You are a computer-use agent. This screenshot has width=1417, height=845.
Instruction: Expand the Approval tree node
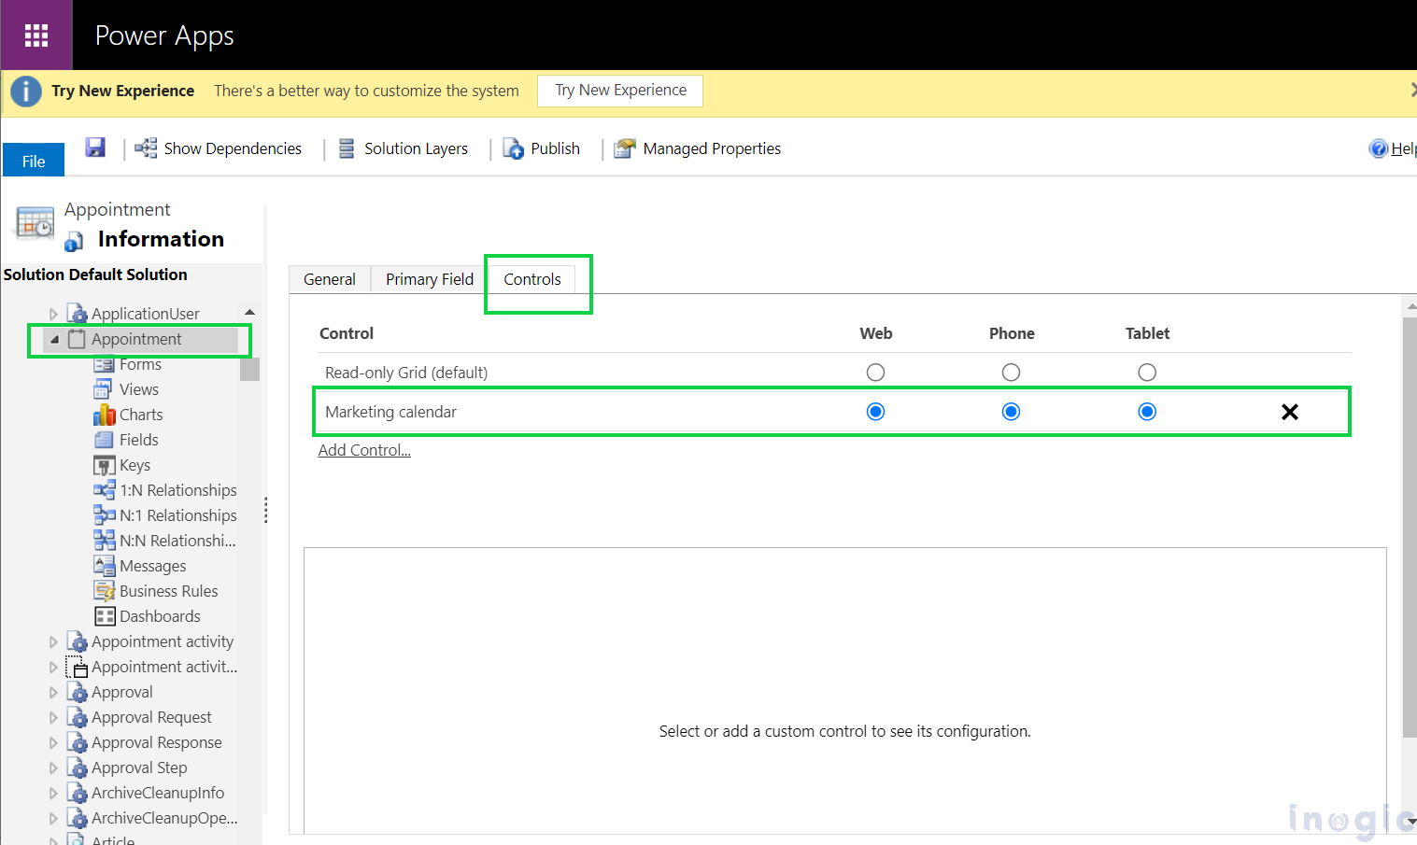pos(53,692)
